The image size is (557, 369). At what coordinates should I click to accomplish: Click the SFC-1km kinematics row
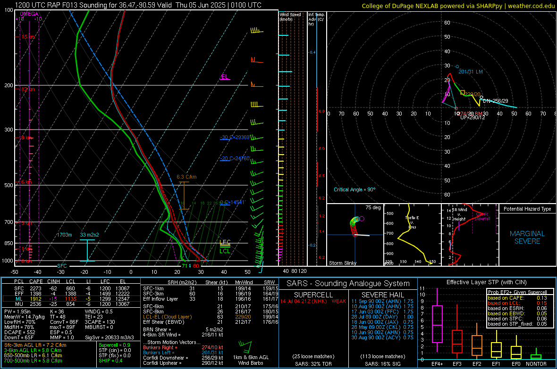click(211, 288)
